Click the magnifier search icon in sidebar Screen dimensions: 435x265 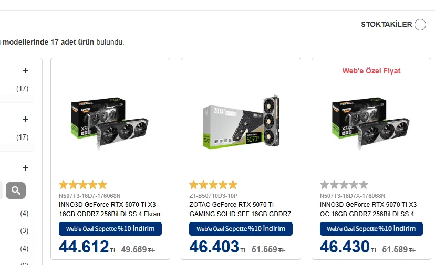coord(16,190)
